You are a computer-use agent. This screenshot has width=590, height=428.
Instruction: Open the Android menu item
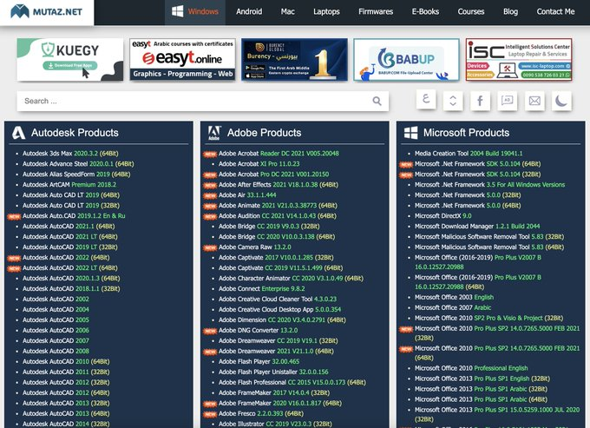(x=249, y=11)
